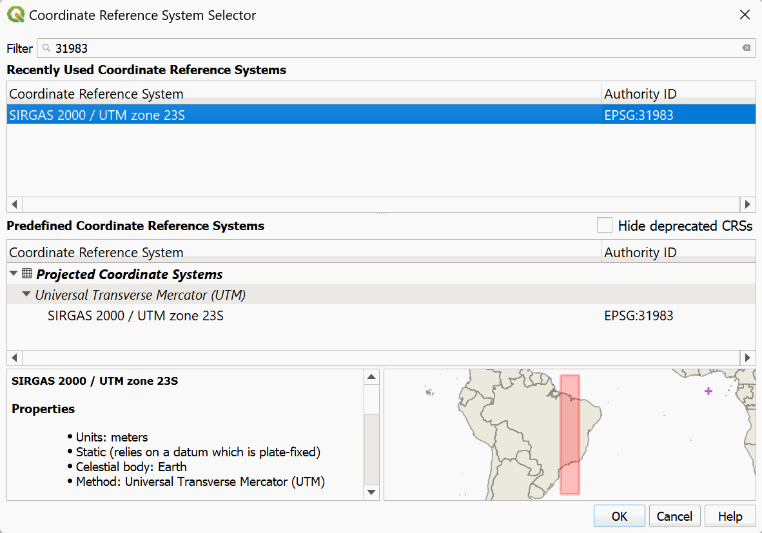Click the grid icon beside Projected Coordinate Systems

click(x=27, y=274)
